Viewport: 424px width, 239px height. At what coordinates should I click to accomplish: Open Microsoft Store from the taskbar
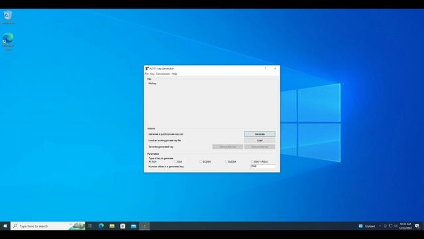pyautogui.click(x=123, y=226)
